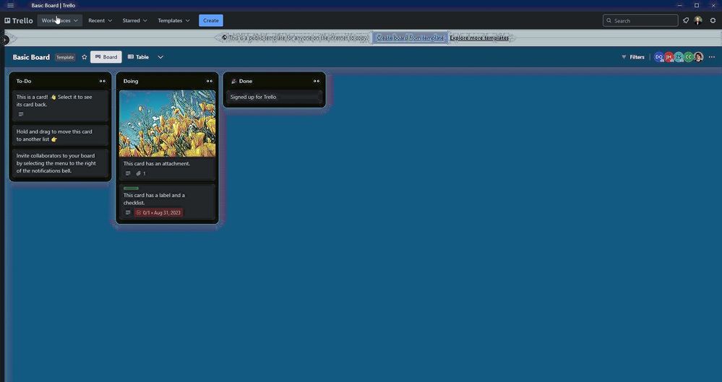Click the Done list title
Image resolution: width=722 pixels, height=382 pixels.
point(246,81)
